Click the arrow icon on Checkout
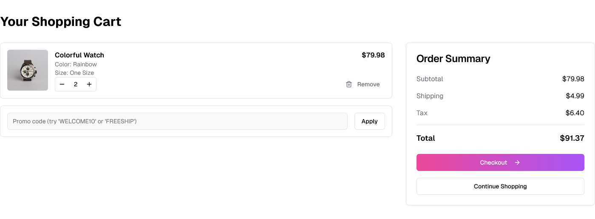 pos(517,162)
